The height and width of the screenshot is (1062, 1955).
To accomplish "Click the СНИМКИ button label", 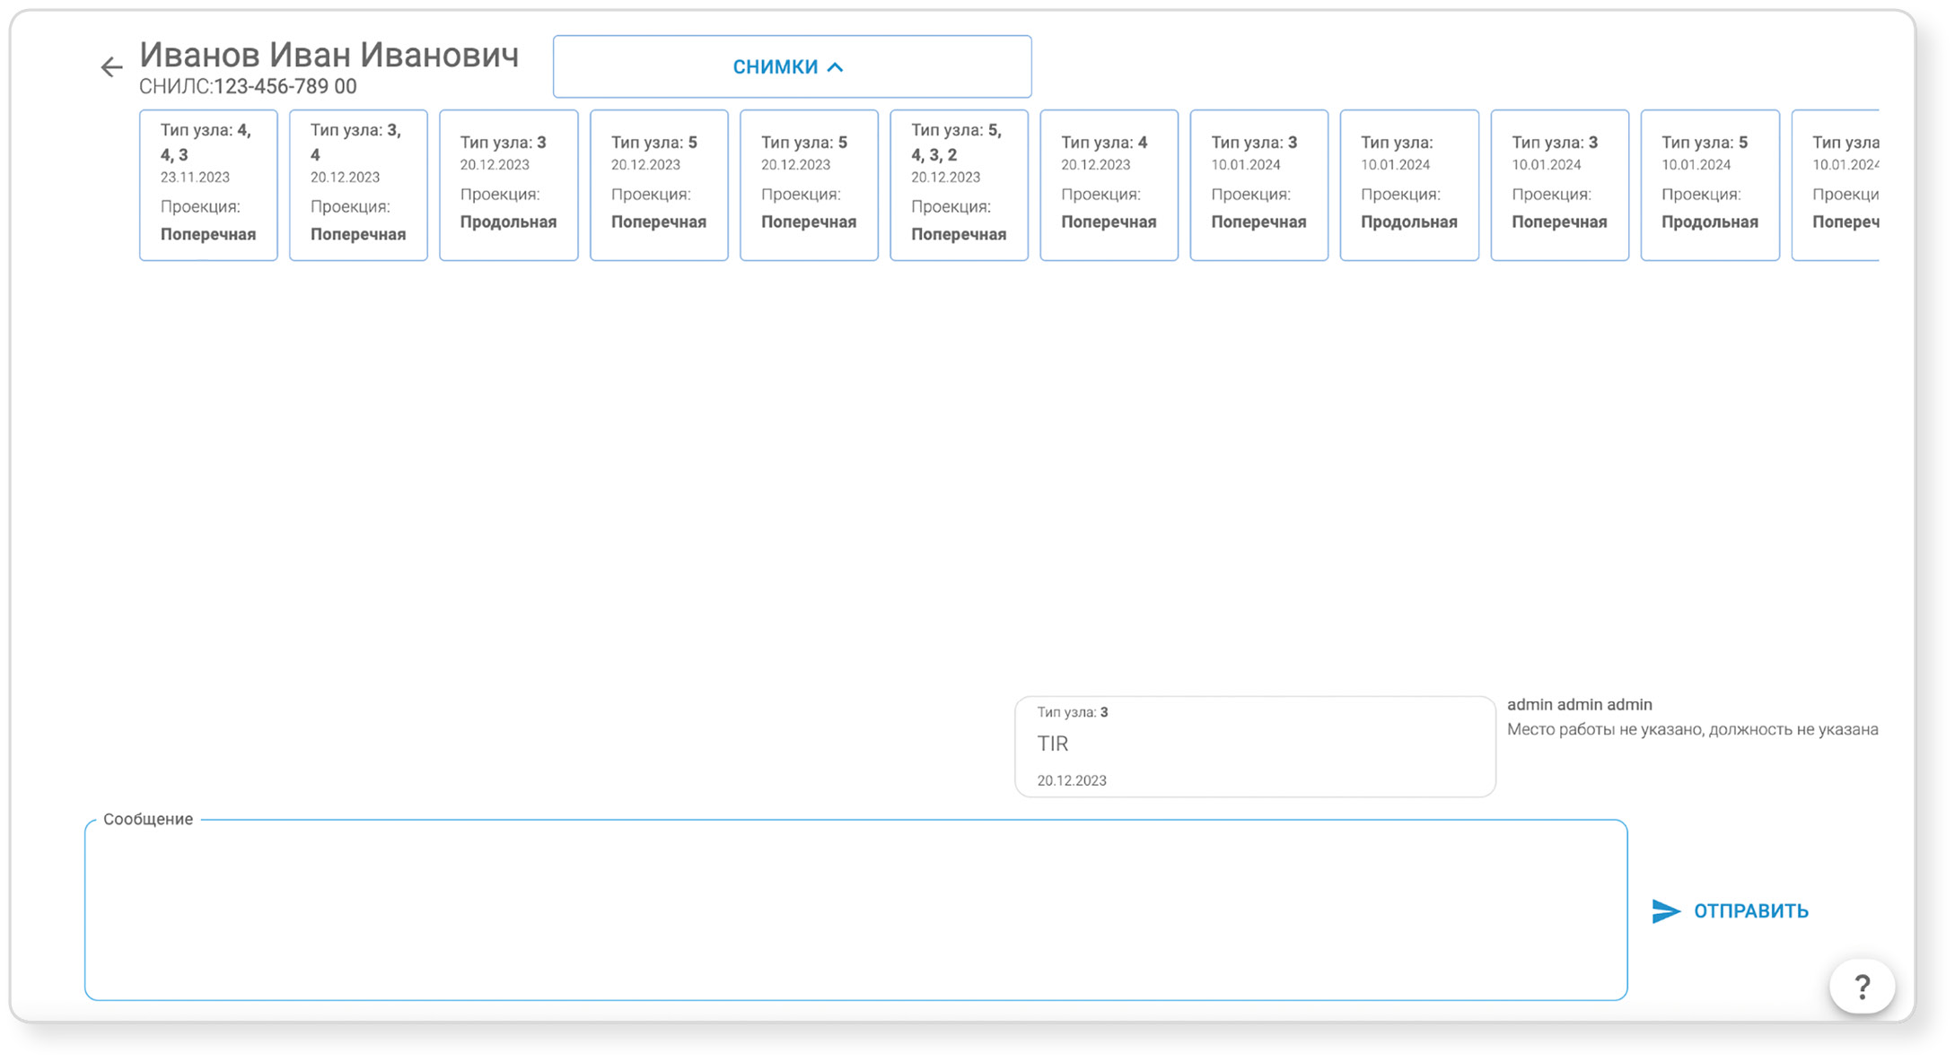I will click(x=775, y=67).
